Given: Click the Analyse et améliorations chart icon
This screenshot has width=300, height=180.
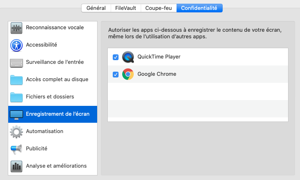Looking at the screenshot, I should [x=16, y=166].
